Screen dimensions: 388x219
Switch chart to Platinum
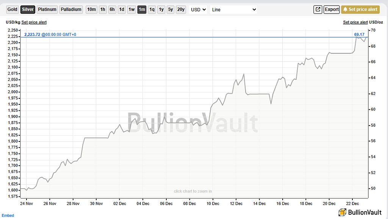pos(47,9)
